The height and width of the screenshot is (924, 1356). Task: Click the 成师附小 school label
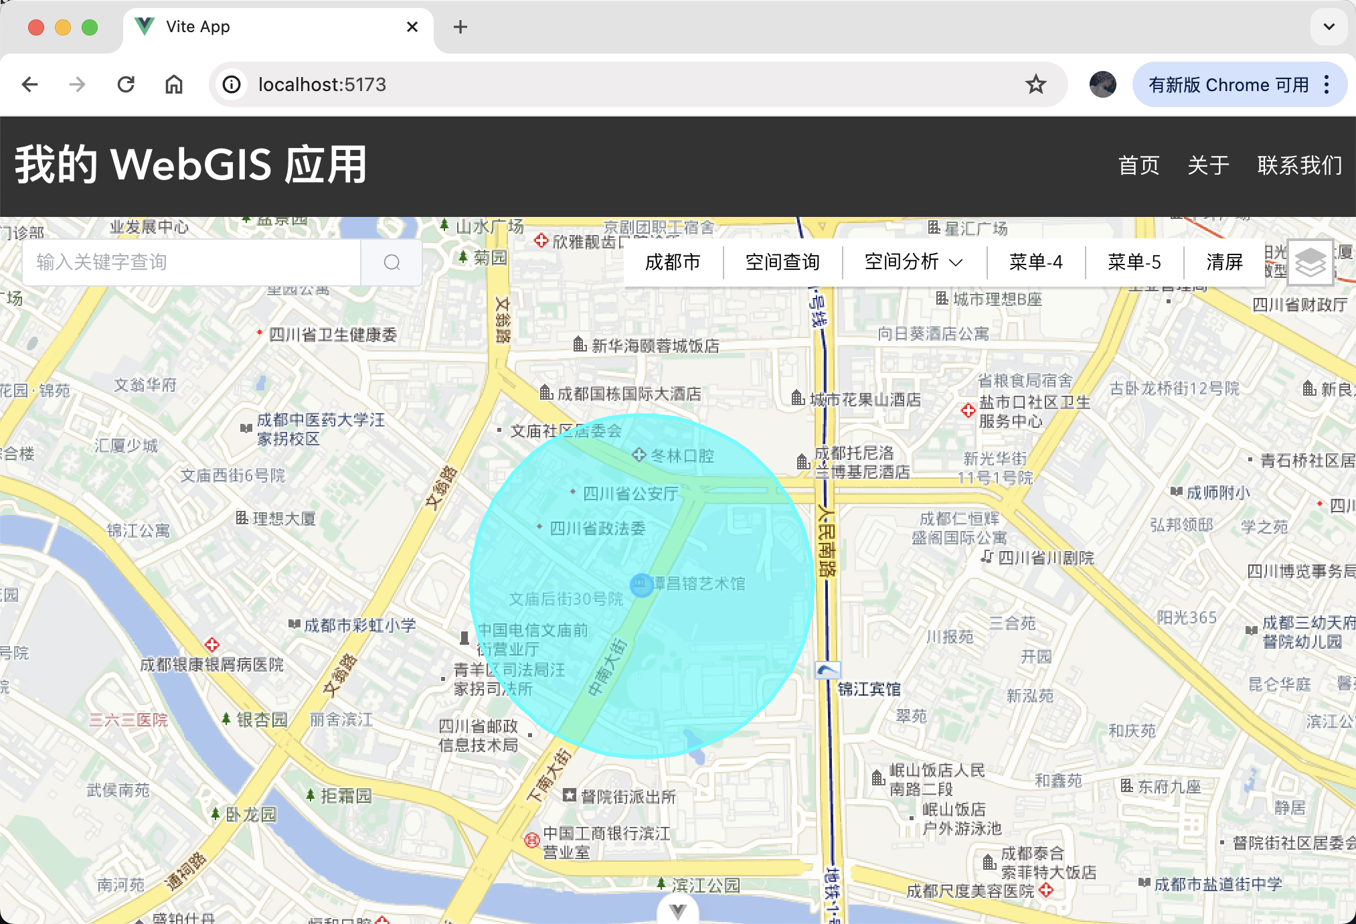(1218, 493)
